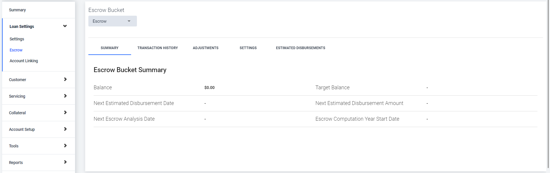The width and height of the screenshot is (550, 173).
Task: Open the Escrow Bucket dropdown
Action: [112, 21]
